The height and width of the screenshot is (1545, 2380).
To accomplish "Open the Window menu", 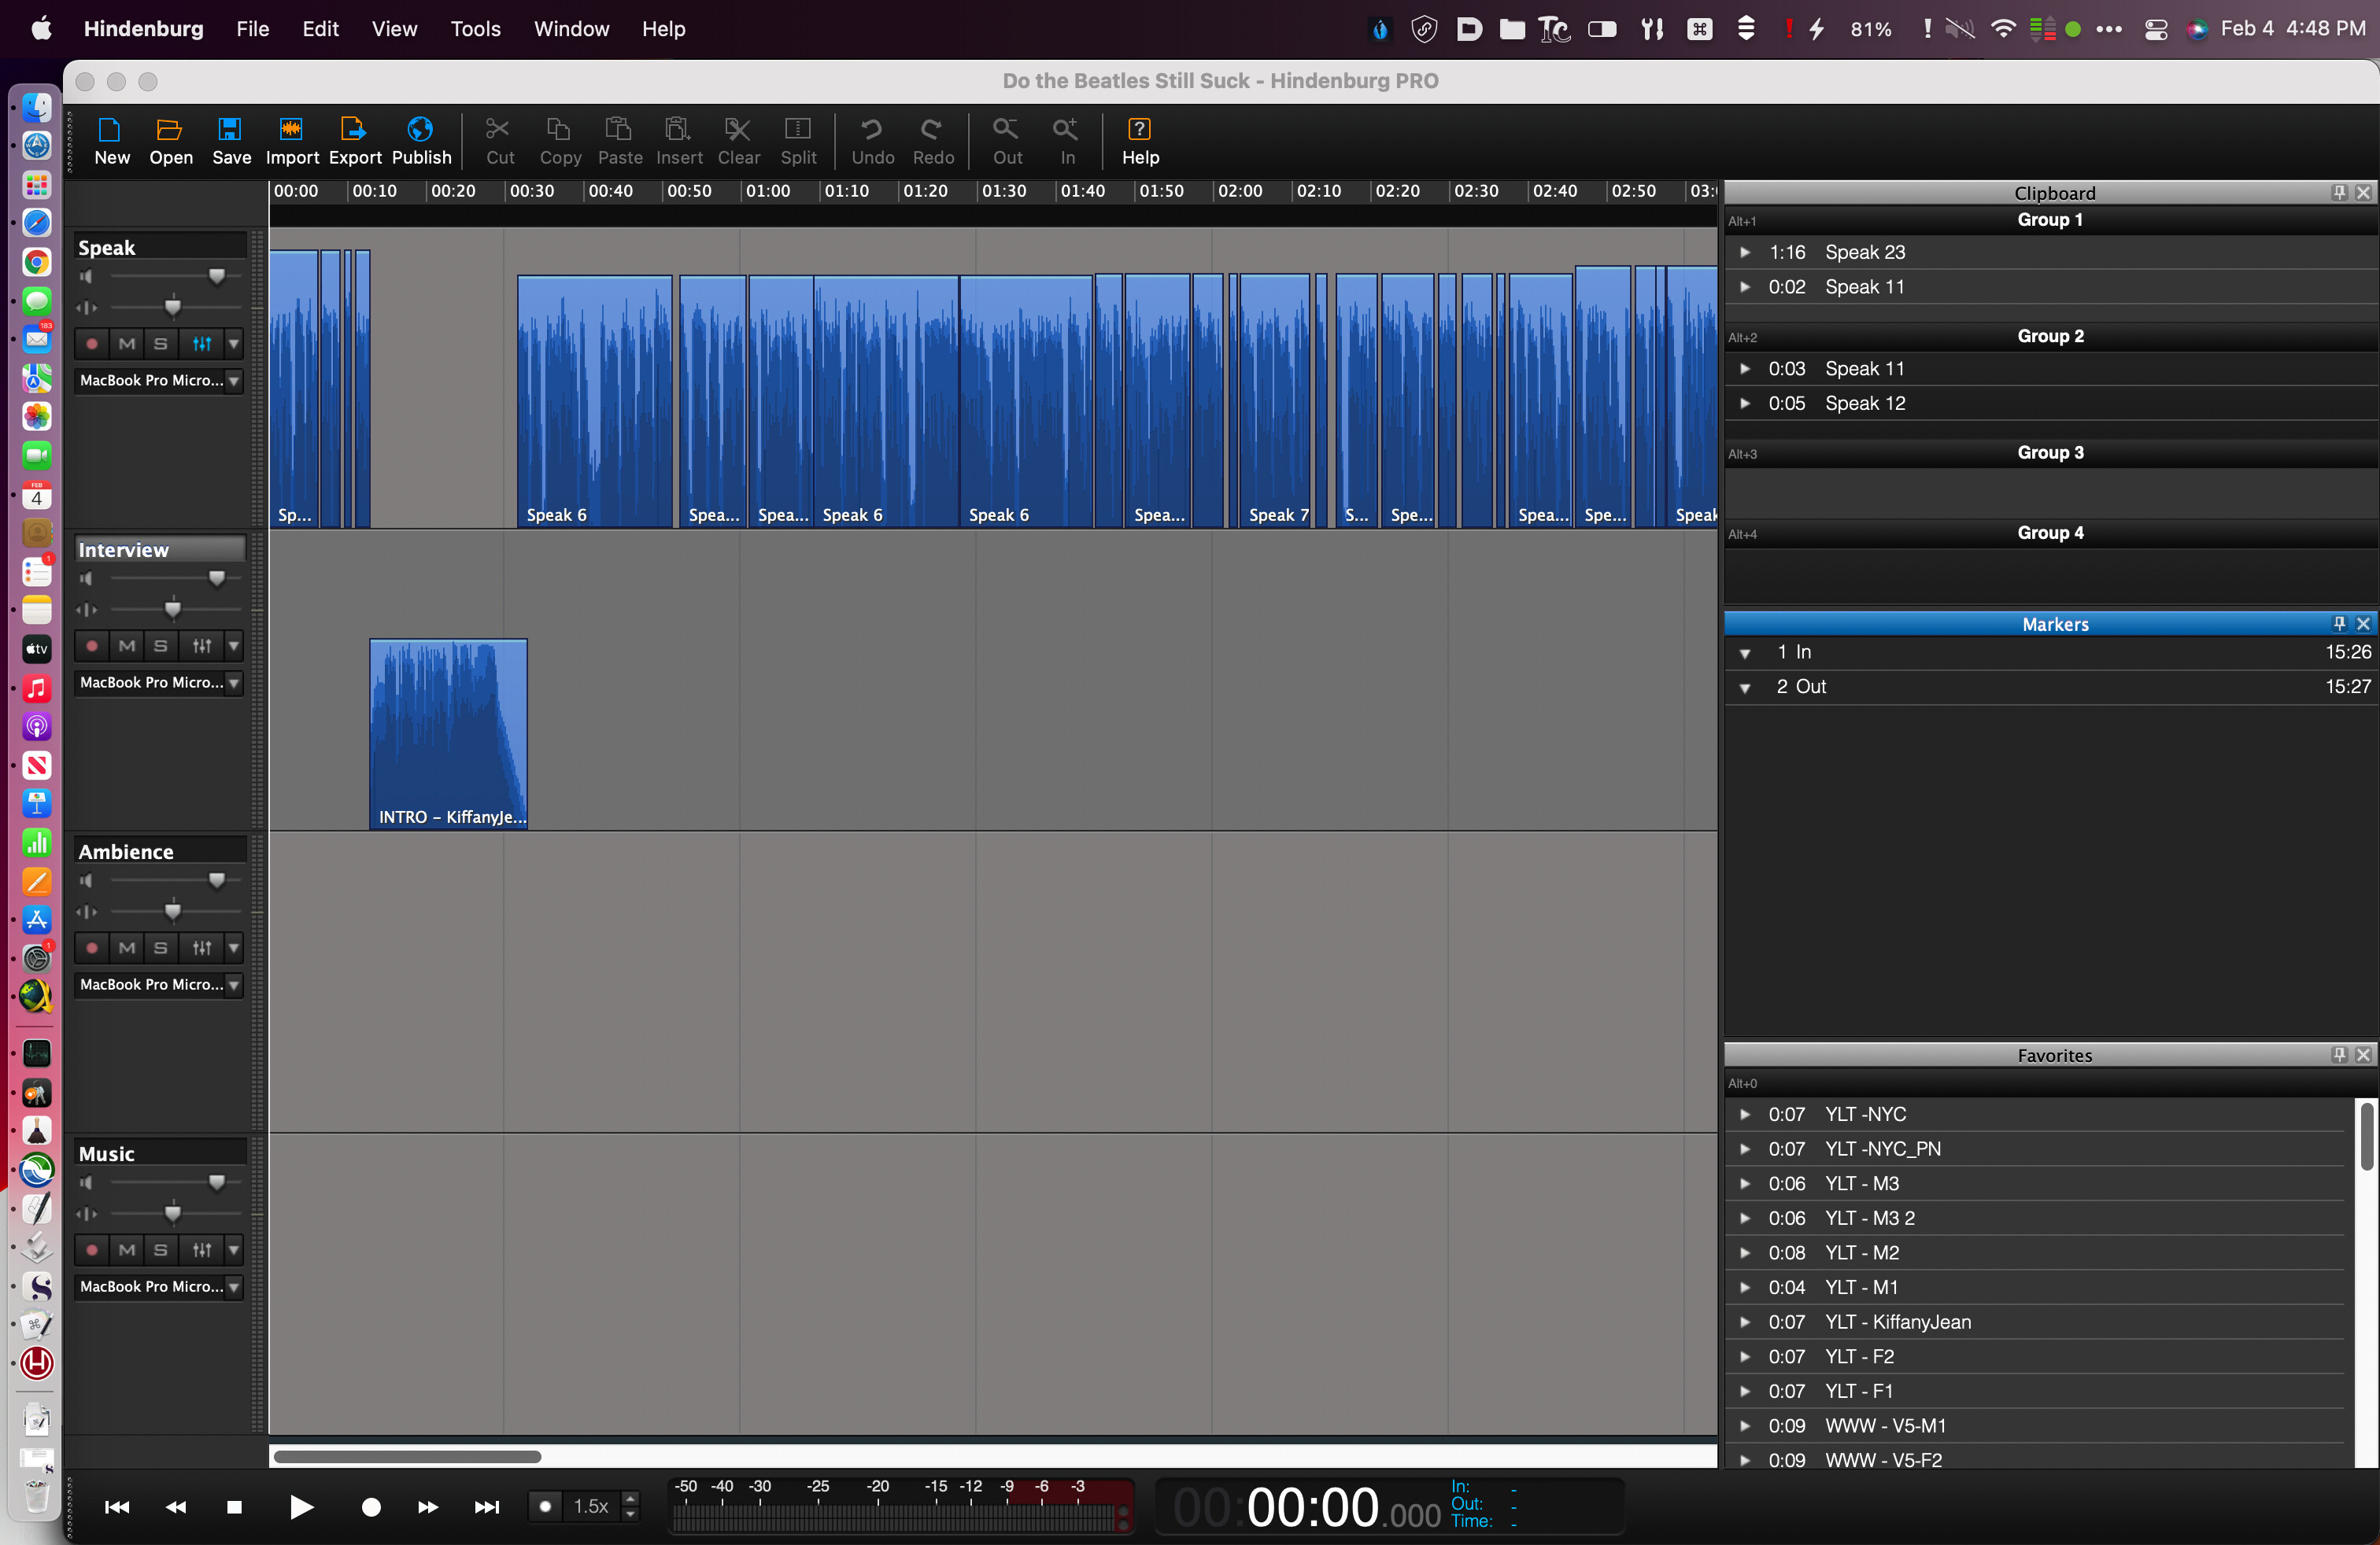I will [x=571, y=29].
